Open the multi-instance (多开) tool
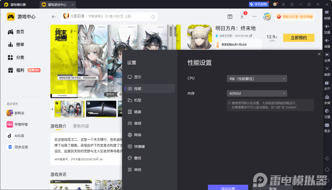The width and height of the screenshot is (332, 190). pyautogui.click(x=327, y=85)
